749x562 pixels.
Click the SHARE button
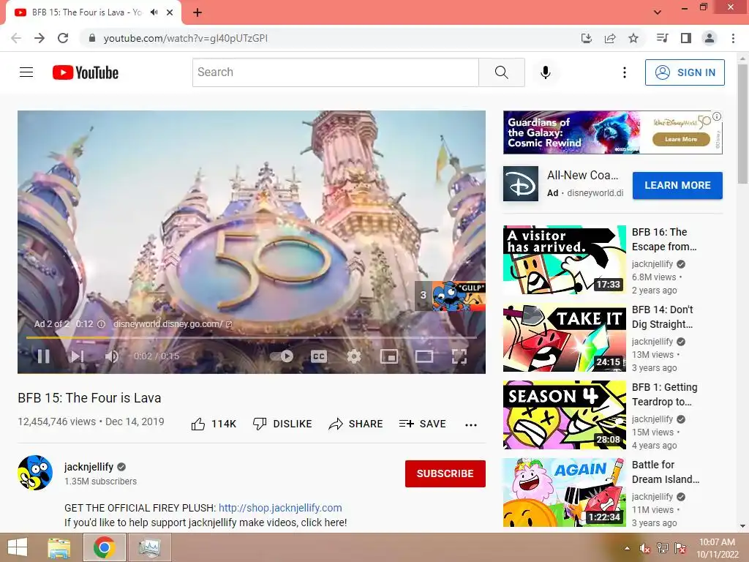pos(356,424)
